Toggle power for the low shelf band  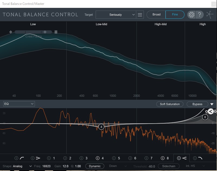pos(33,158)
